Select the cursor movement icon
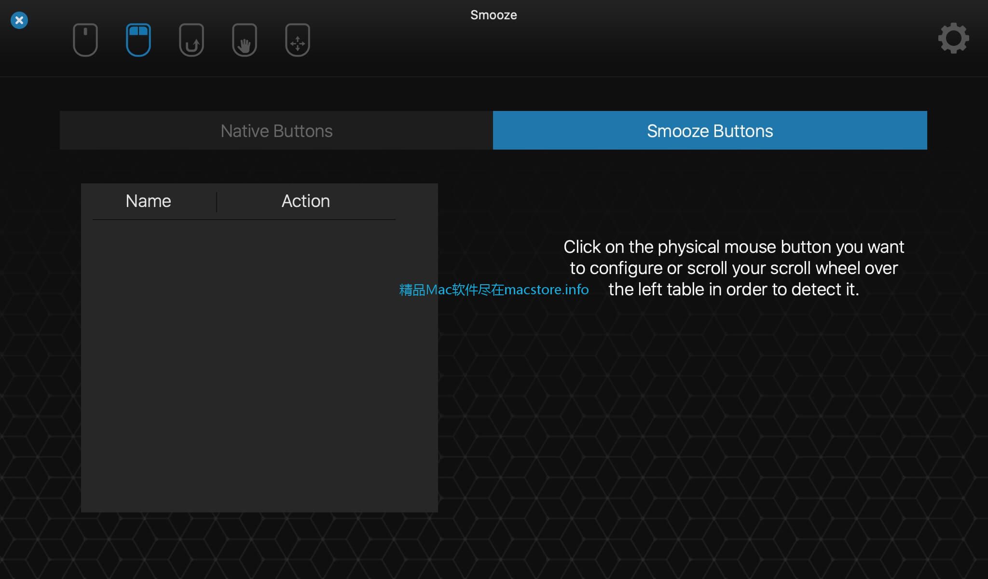Image resolution: width=988 pixels, height=579 pixels. (x=297, y=39)
